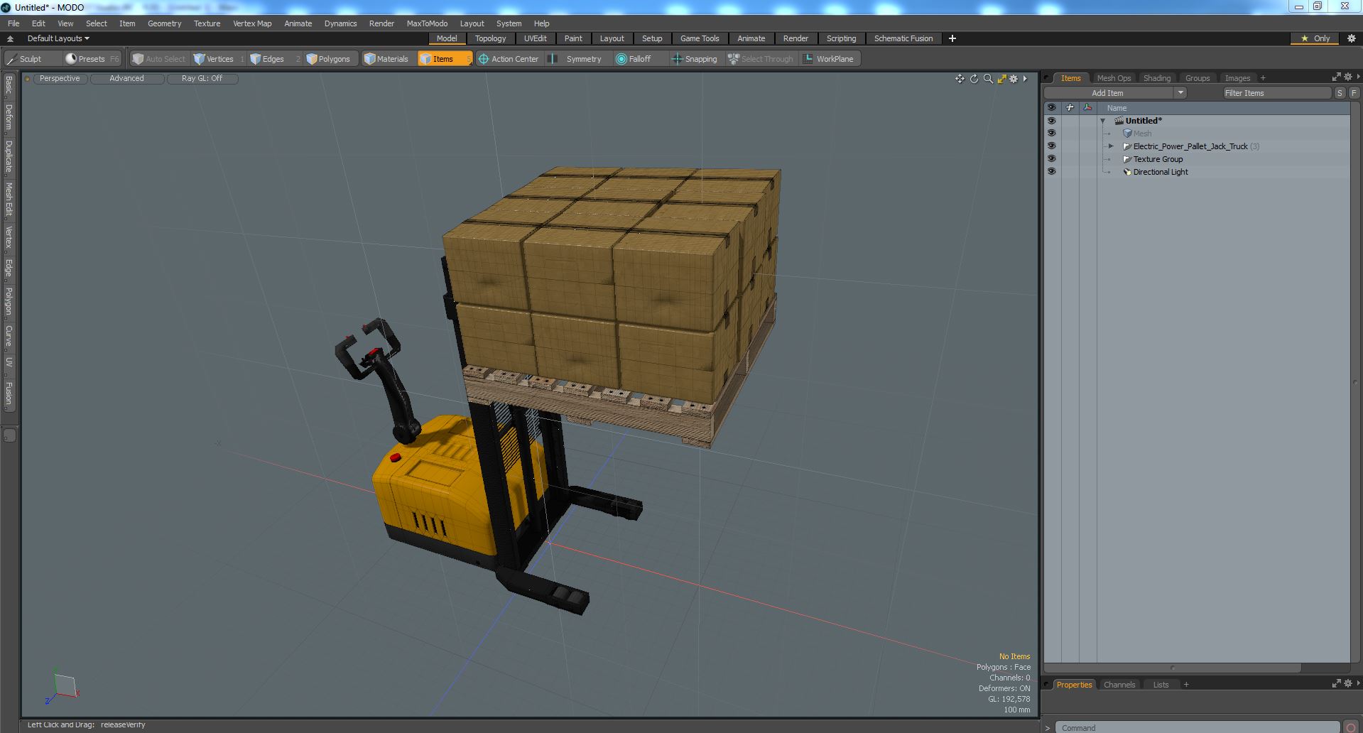Click viewport rotate icon
Image resolution: width=1363 pixels, height=733 pixels.
click(974, 79)
